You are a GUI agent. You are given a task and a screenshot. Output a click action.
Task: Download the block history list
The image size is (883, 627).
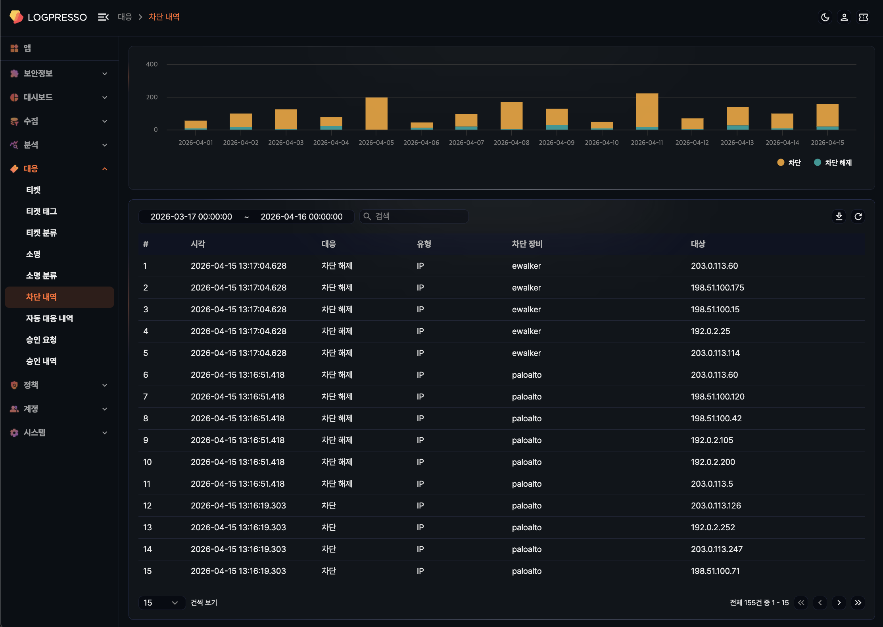pyautogui.click(x=839, y=216)
